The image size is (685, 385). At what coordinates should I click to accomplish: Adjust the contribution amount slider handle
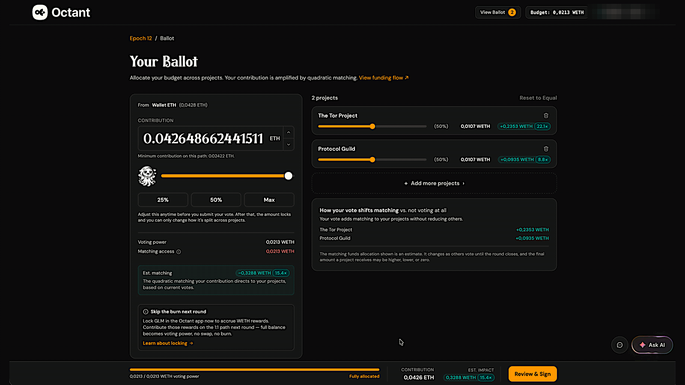point(289,176)
